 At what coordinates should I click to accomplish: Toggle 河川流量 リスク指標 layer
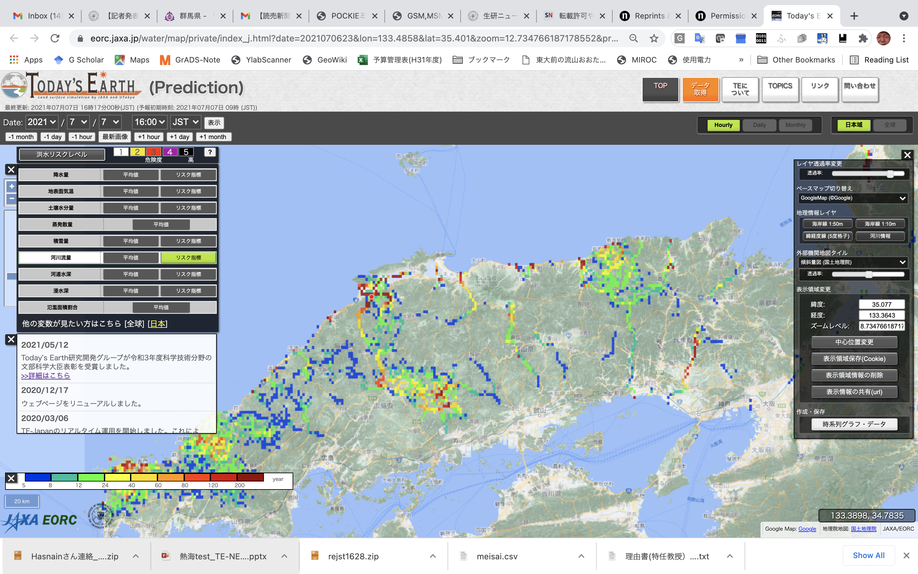tap(188, 257)
